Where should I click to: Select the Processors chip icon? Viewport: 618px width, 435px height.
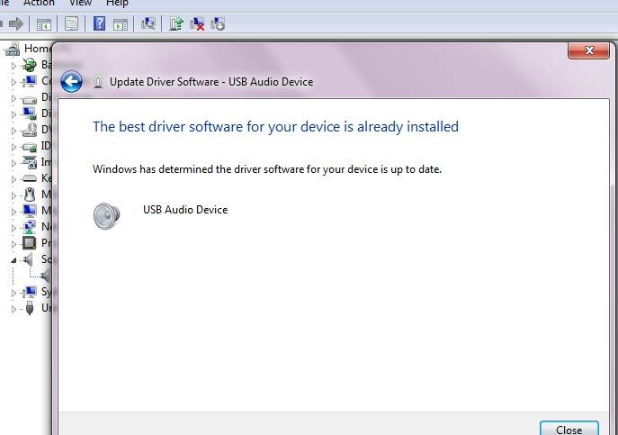click(x=29, y=243)
